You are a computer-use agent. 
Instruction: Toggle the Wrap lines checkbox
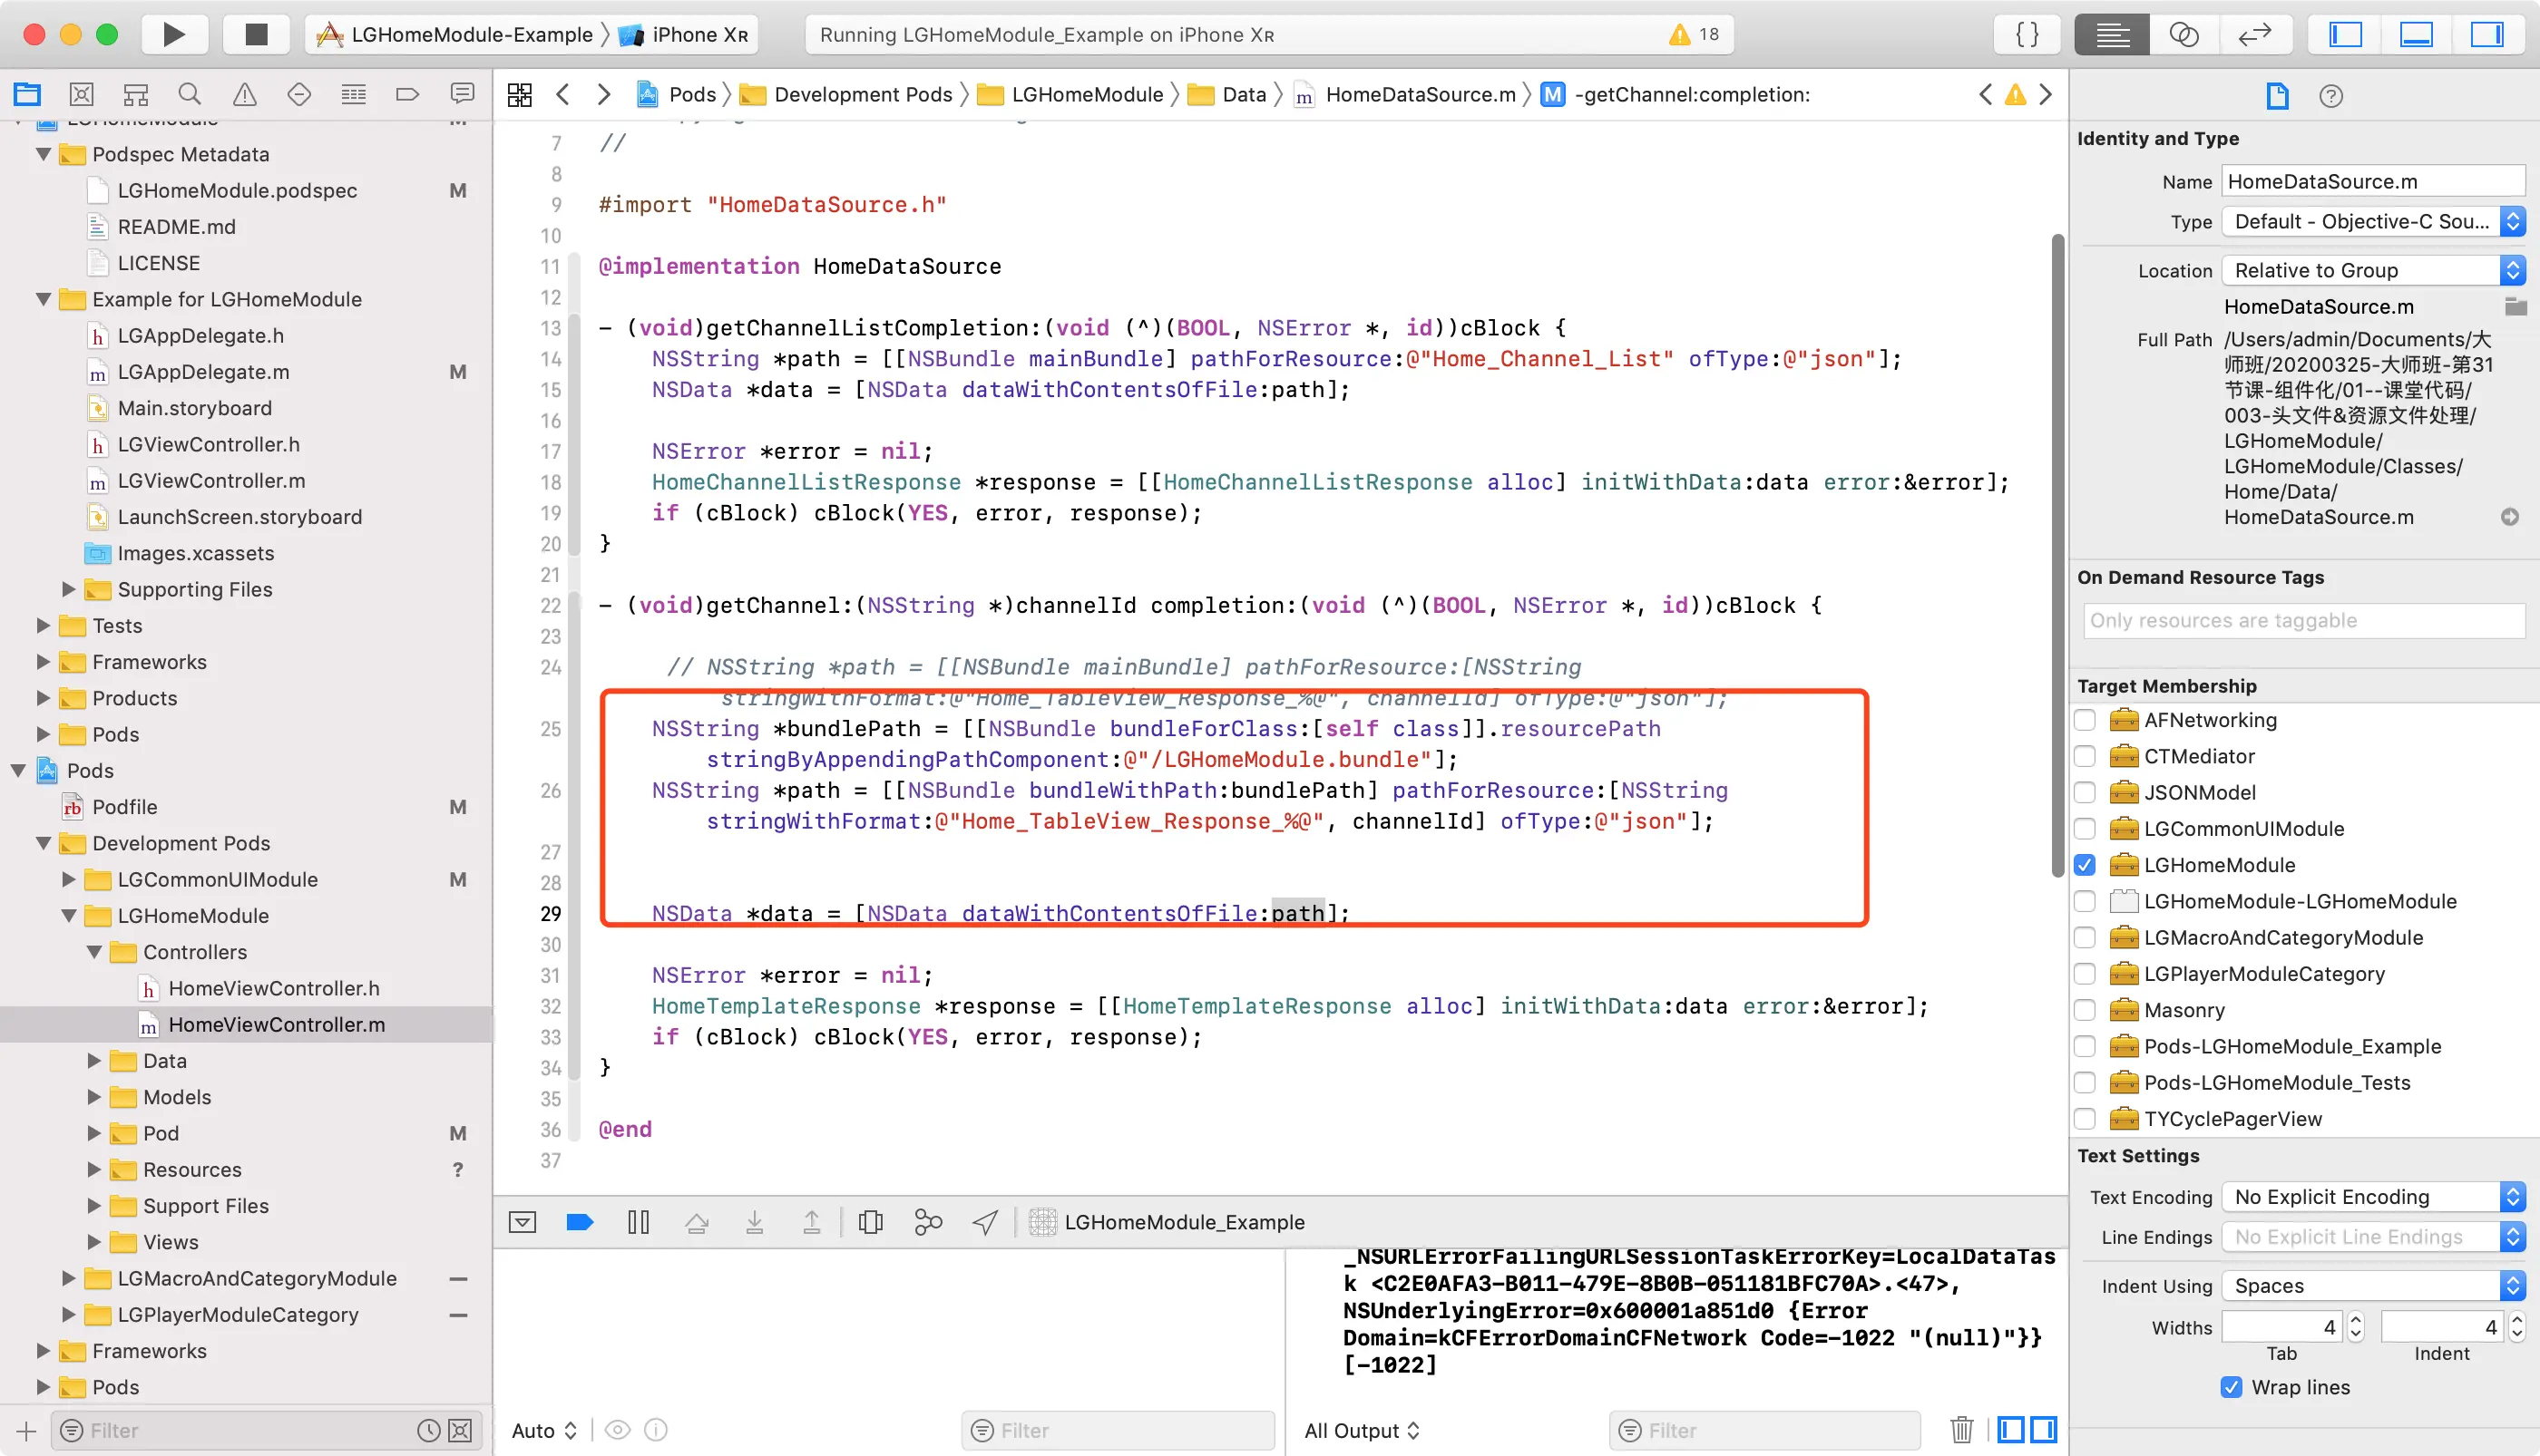pos(2231,1387)
